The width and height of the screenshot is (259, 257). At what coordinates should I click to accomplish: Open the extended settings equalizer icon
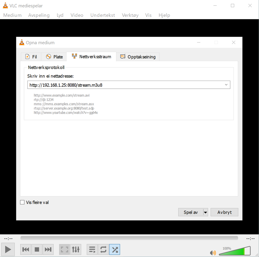76,249
